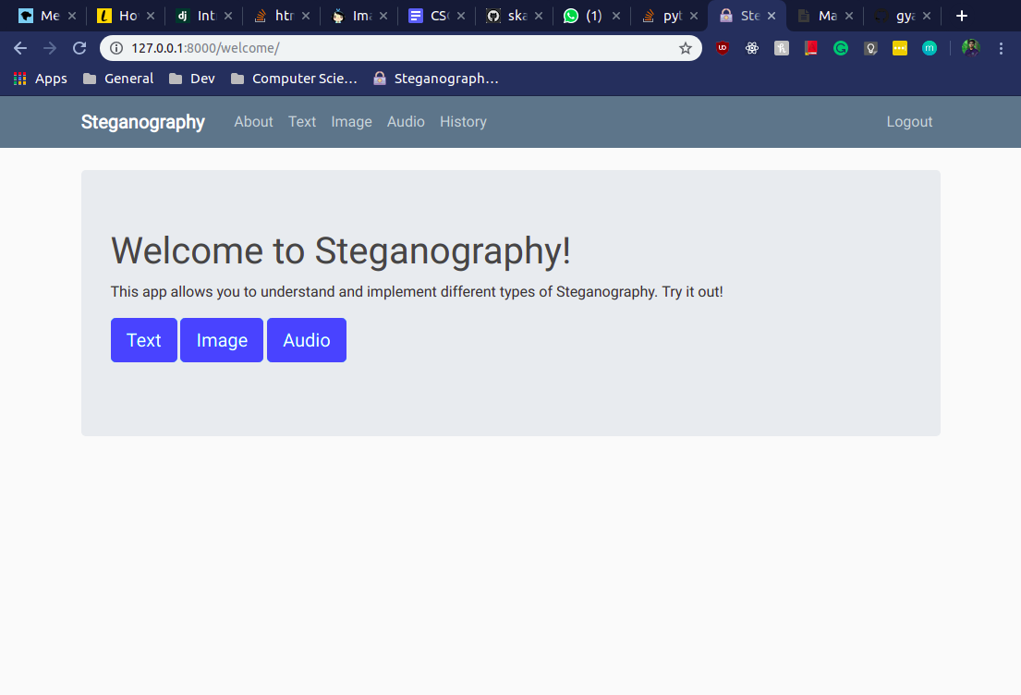Click the Grammarly extension icon
Screen dimensions: 1021x695
pyautogui.click(x=841, y=47)
